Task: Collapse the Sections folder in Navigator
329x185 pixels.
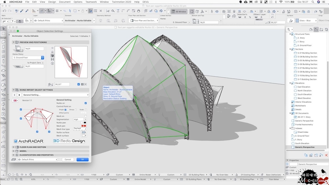Action: [x=291, y=49]
